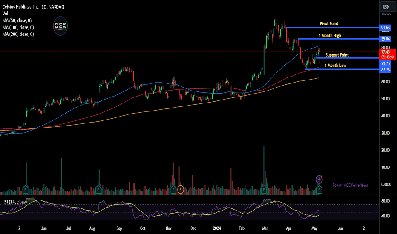Click the Oct label on time axis
Image resolution: width=397 pixels, height=234 pixels.
click(143, 228)
